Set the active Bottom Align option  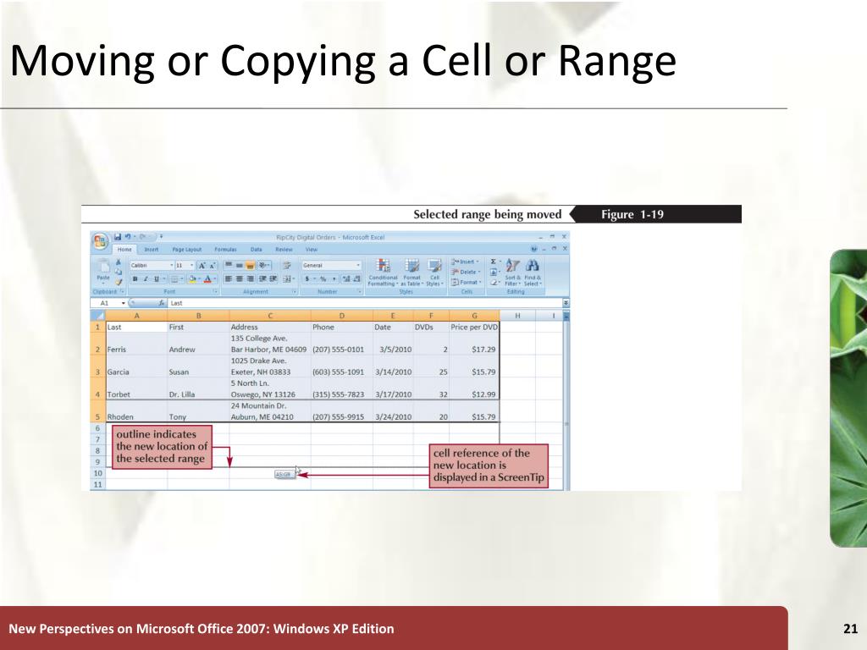pos(250,266)
